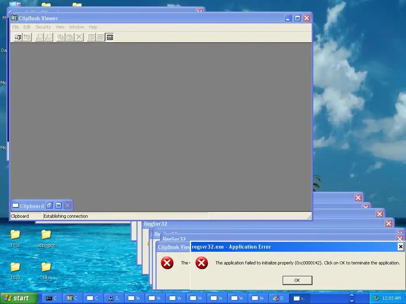The width and height of the screenshot is (406, 304).
Task: Click the red error icon in ClipBook Viewer dialog
Action: 167,263
